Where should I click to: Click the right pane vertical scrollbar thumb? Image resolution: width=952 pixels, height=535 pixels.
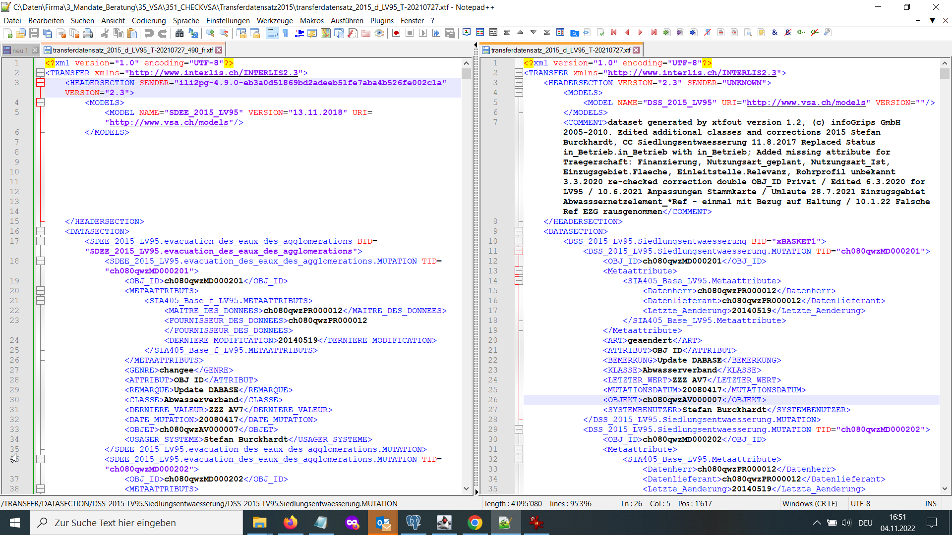click(945, 74)
